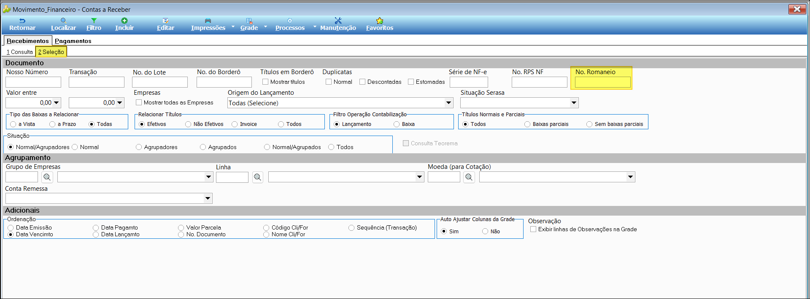
Task: Click the No. do Borderô field
Action: pyautogui.click(x=224, y=82)
